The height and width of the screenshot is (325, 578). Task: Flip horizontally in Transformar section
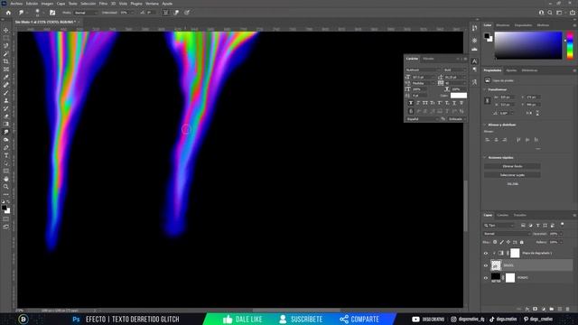(x=529, y=113)
